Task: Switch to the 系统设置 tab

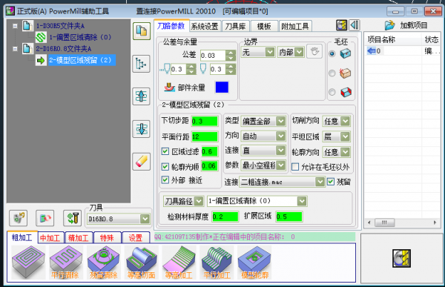Action: [x=205, y=27]
